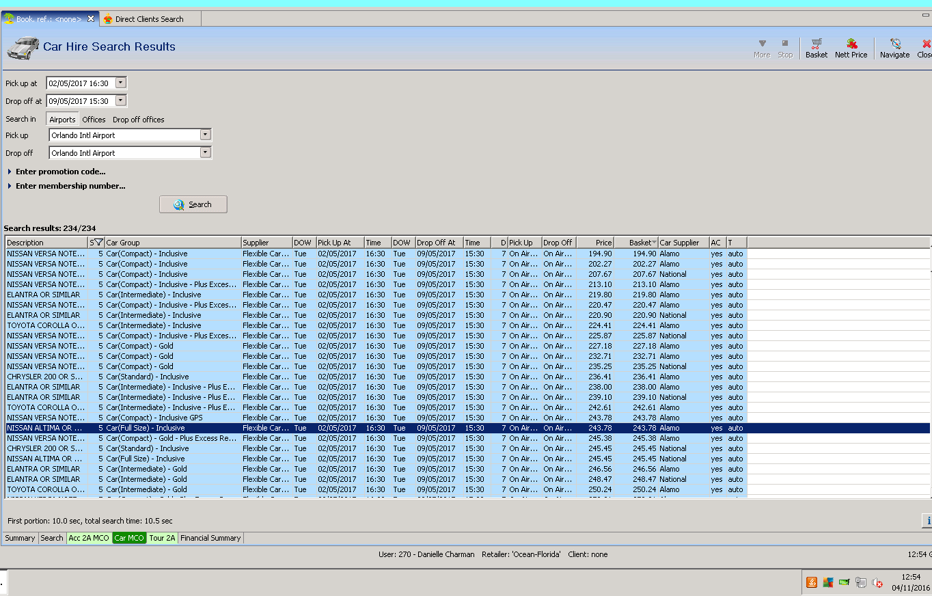Open the Search bottom tab

click(x=52, y=538)
